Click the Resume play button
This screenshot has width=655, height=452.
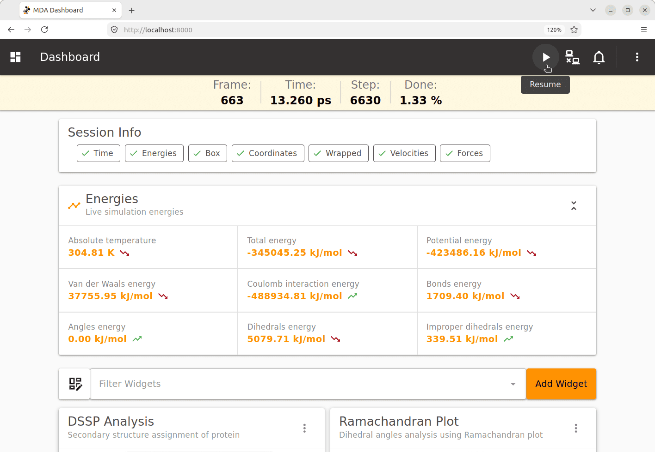click(546, 57)
